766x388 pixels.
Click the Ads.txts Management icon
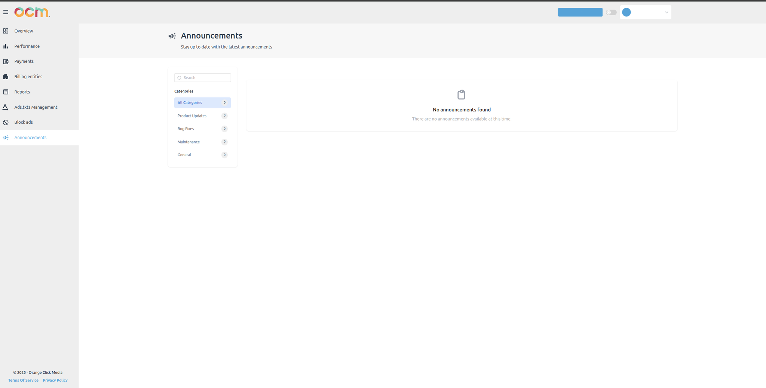(6, 107)
